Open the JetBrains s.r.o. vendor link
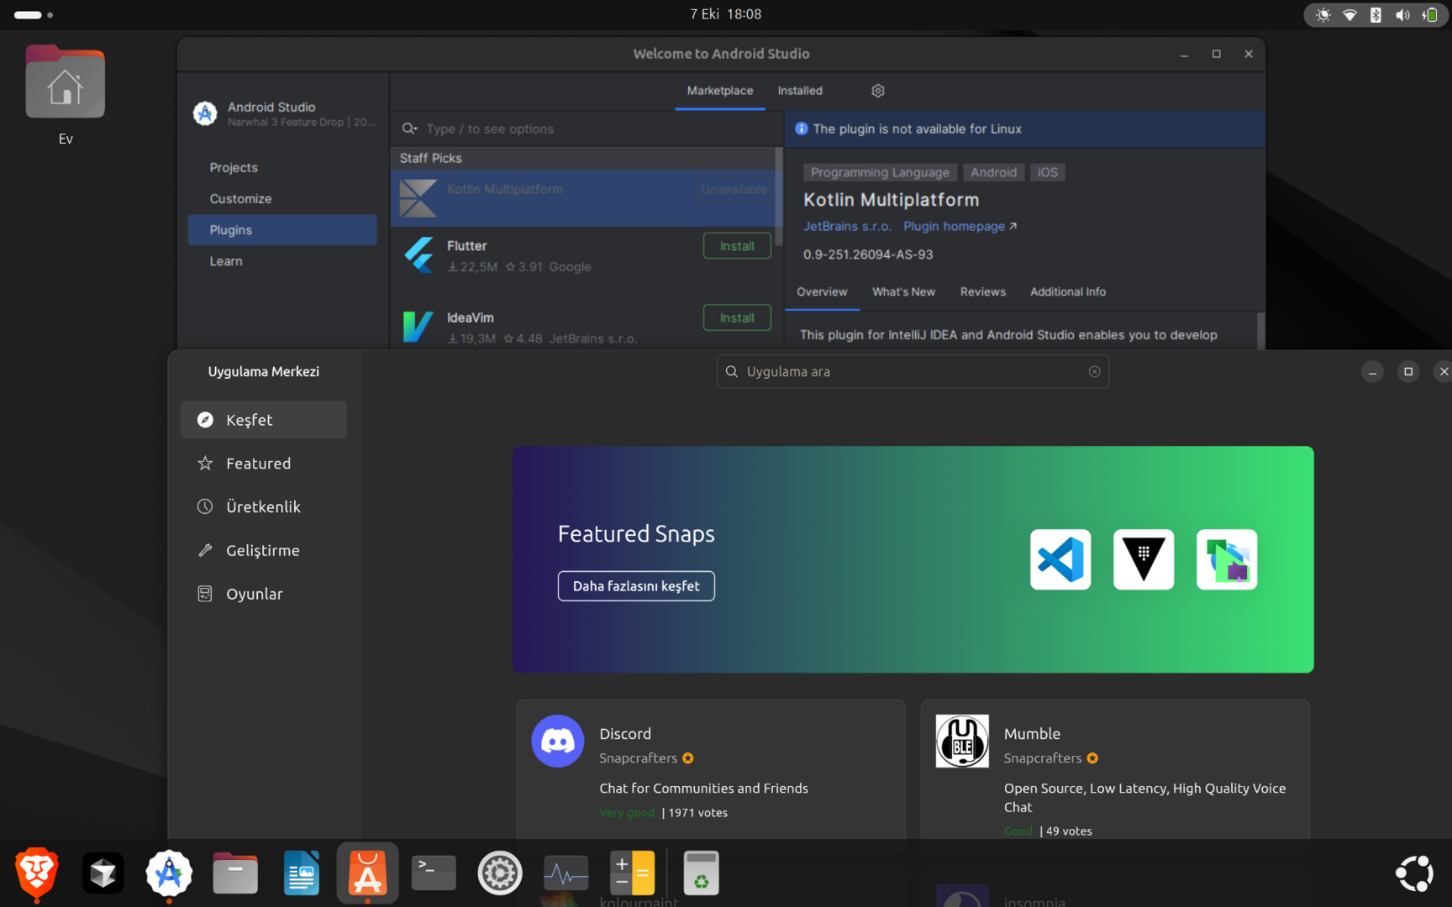The width and height of the screenshot is (1452, 907). click(847, 227)
